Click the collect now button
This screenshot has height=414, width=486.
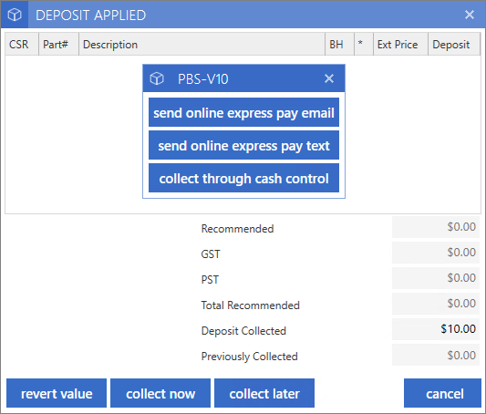[160, 393]
